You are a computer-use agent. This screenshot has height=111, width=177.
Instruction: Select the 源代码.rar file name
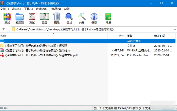click(38, 50)
